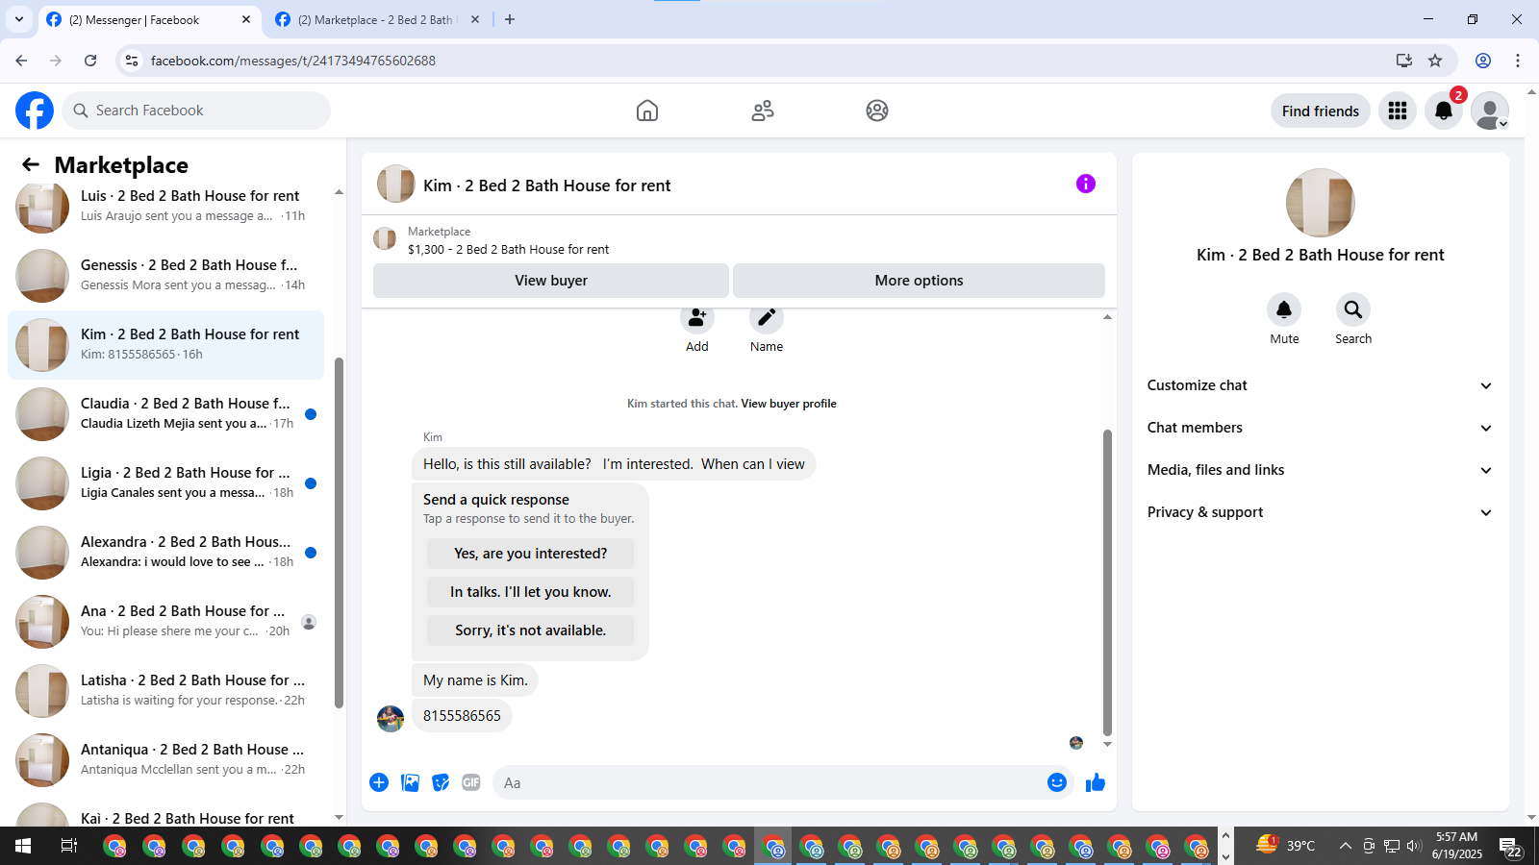Open Windows notification center
Screen dimensions: 1539x865
[x=1511, y=847]
